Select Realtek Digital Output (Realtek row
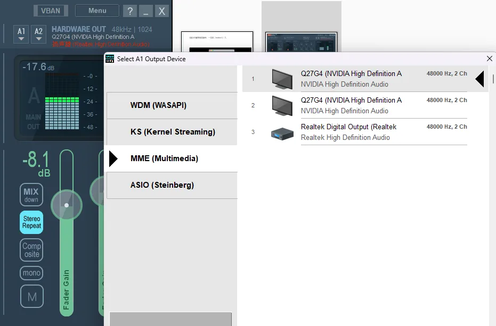Image resolution: width=496 pixels, height=326 pixels. (x=365, y=132)
